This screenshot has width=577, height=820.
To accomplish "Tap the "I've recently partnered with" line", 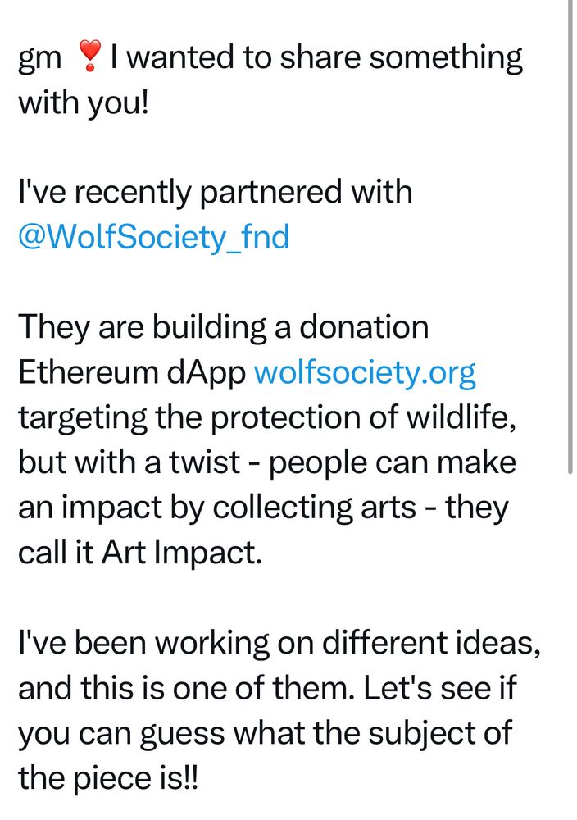I will [x=216, y=192].
